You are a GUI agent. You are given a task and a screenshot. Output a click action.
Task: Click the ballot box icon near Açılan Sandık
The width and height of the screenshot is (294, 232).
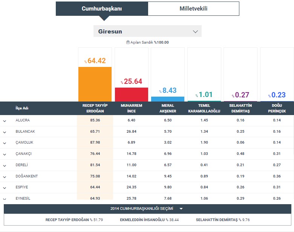tap(128, 42)
